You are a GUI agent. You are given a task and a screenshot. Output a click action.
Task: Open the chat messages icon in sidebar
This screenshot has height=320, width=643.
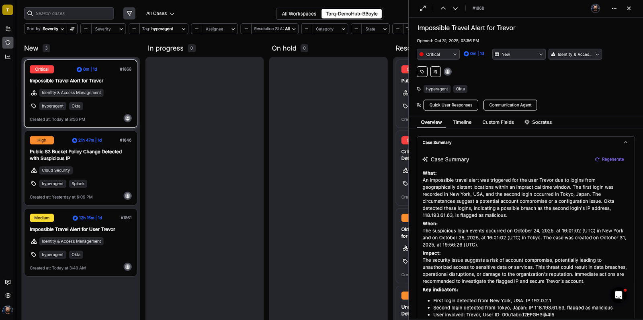pos(8,282)
